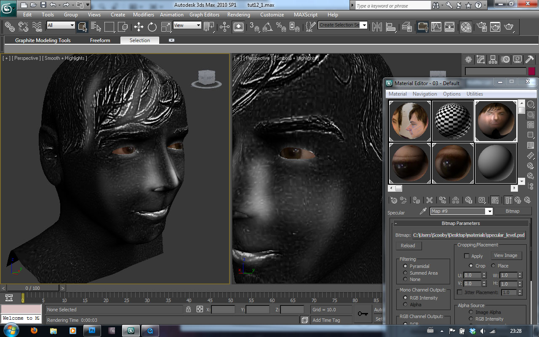The width and height of the screenshot is (539, 337).
Task: Open the Map #9 dropdown list
Action: click(489, 211)
